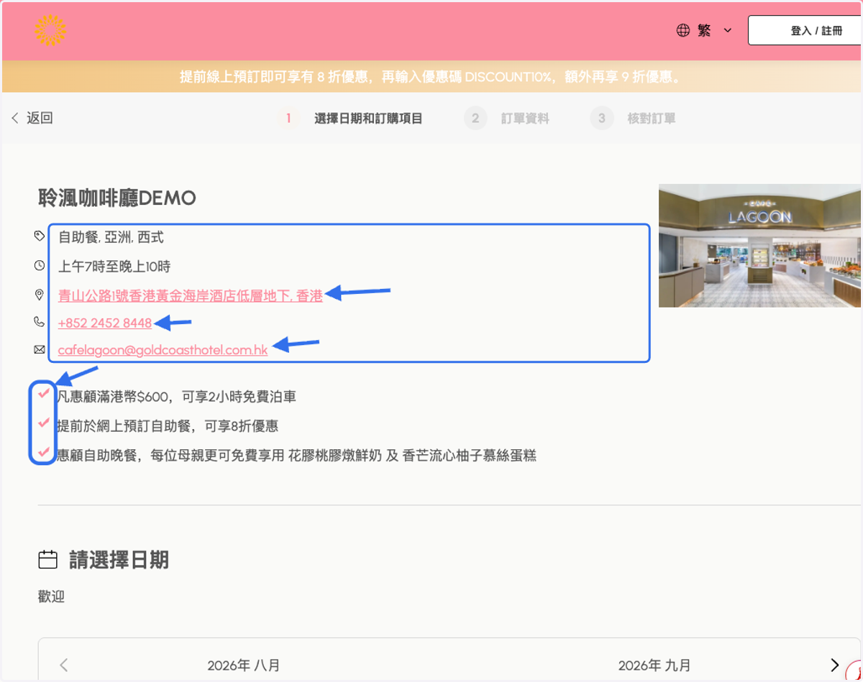Click the checkmark beside 免費泊車 offer

coord(44,393)
